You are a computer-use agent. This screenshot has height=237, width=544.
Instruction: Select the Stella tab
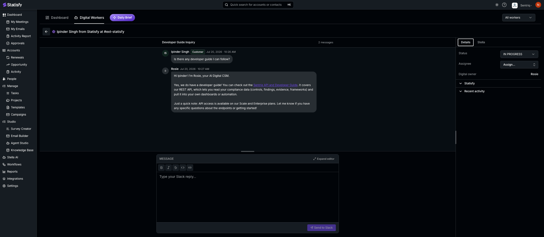(481, 42)
